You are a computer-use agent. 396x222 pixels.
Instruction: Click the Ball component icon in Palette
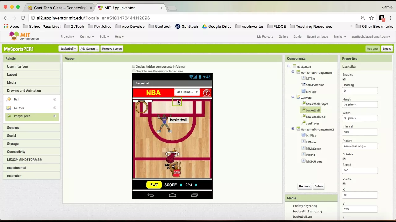[9, 99]
